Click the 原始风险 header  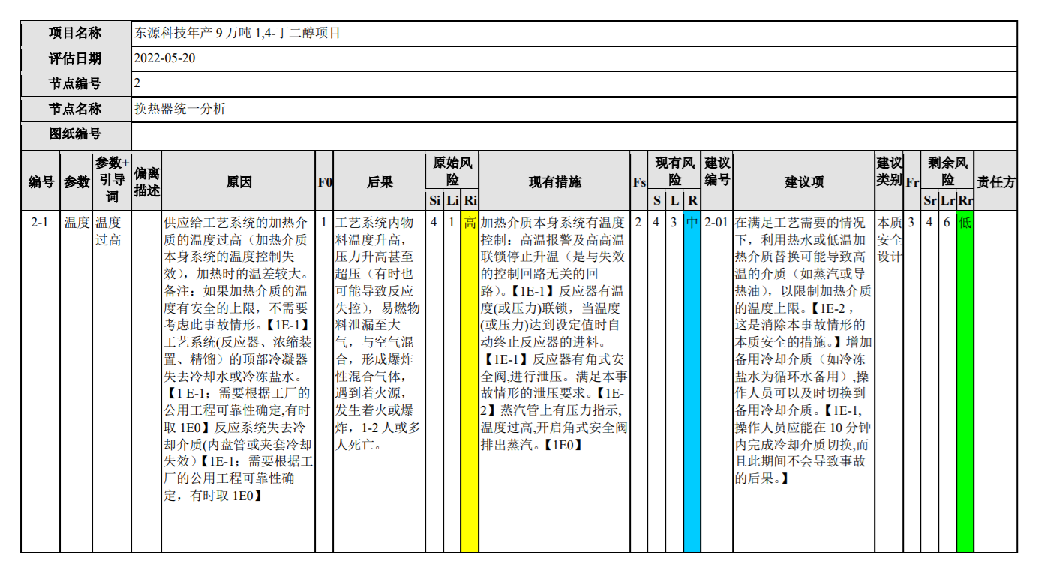(x=452, y=172)
